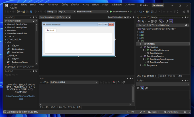Click the Start Without Debugging outline play icon
This screenshot has height=117, width=194.
coord(131,12)
